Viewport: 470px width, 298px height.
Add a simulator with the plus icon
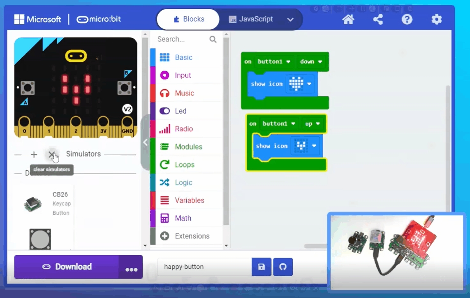(34, 154)
